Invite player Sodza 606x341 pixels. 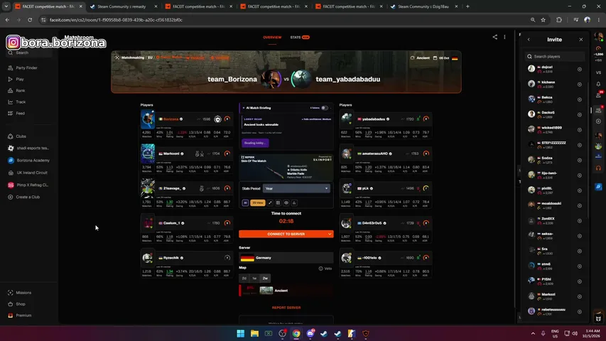pyautogui.click(x=579, y=160)
